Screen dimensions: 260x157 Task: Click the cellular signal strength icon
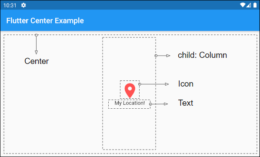click(249, 5)
